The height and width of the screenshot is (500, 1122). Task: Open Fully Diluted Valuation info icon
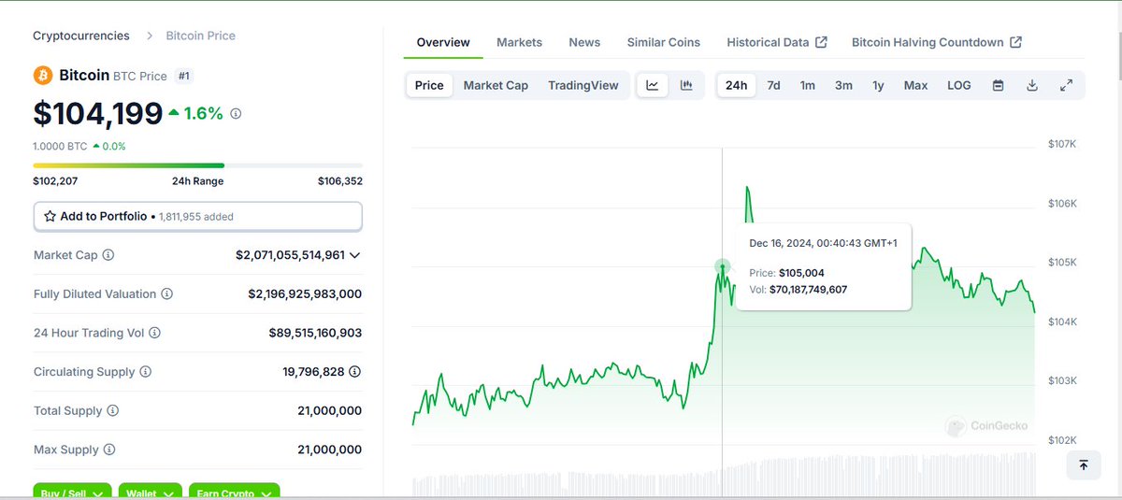point(166,293)
